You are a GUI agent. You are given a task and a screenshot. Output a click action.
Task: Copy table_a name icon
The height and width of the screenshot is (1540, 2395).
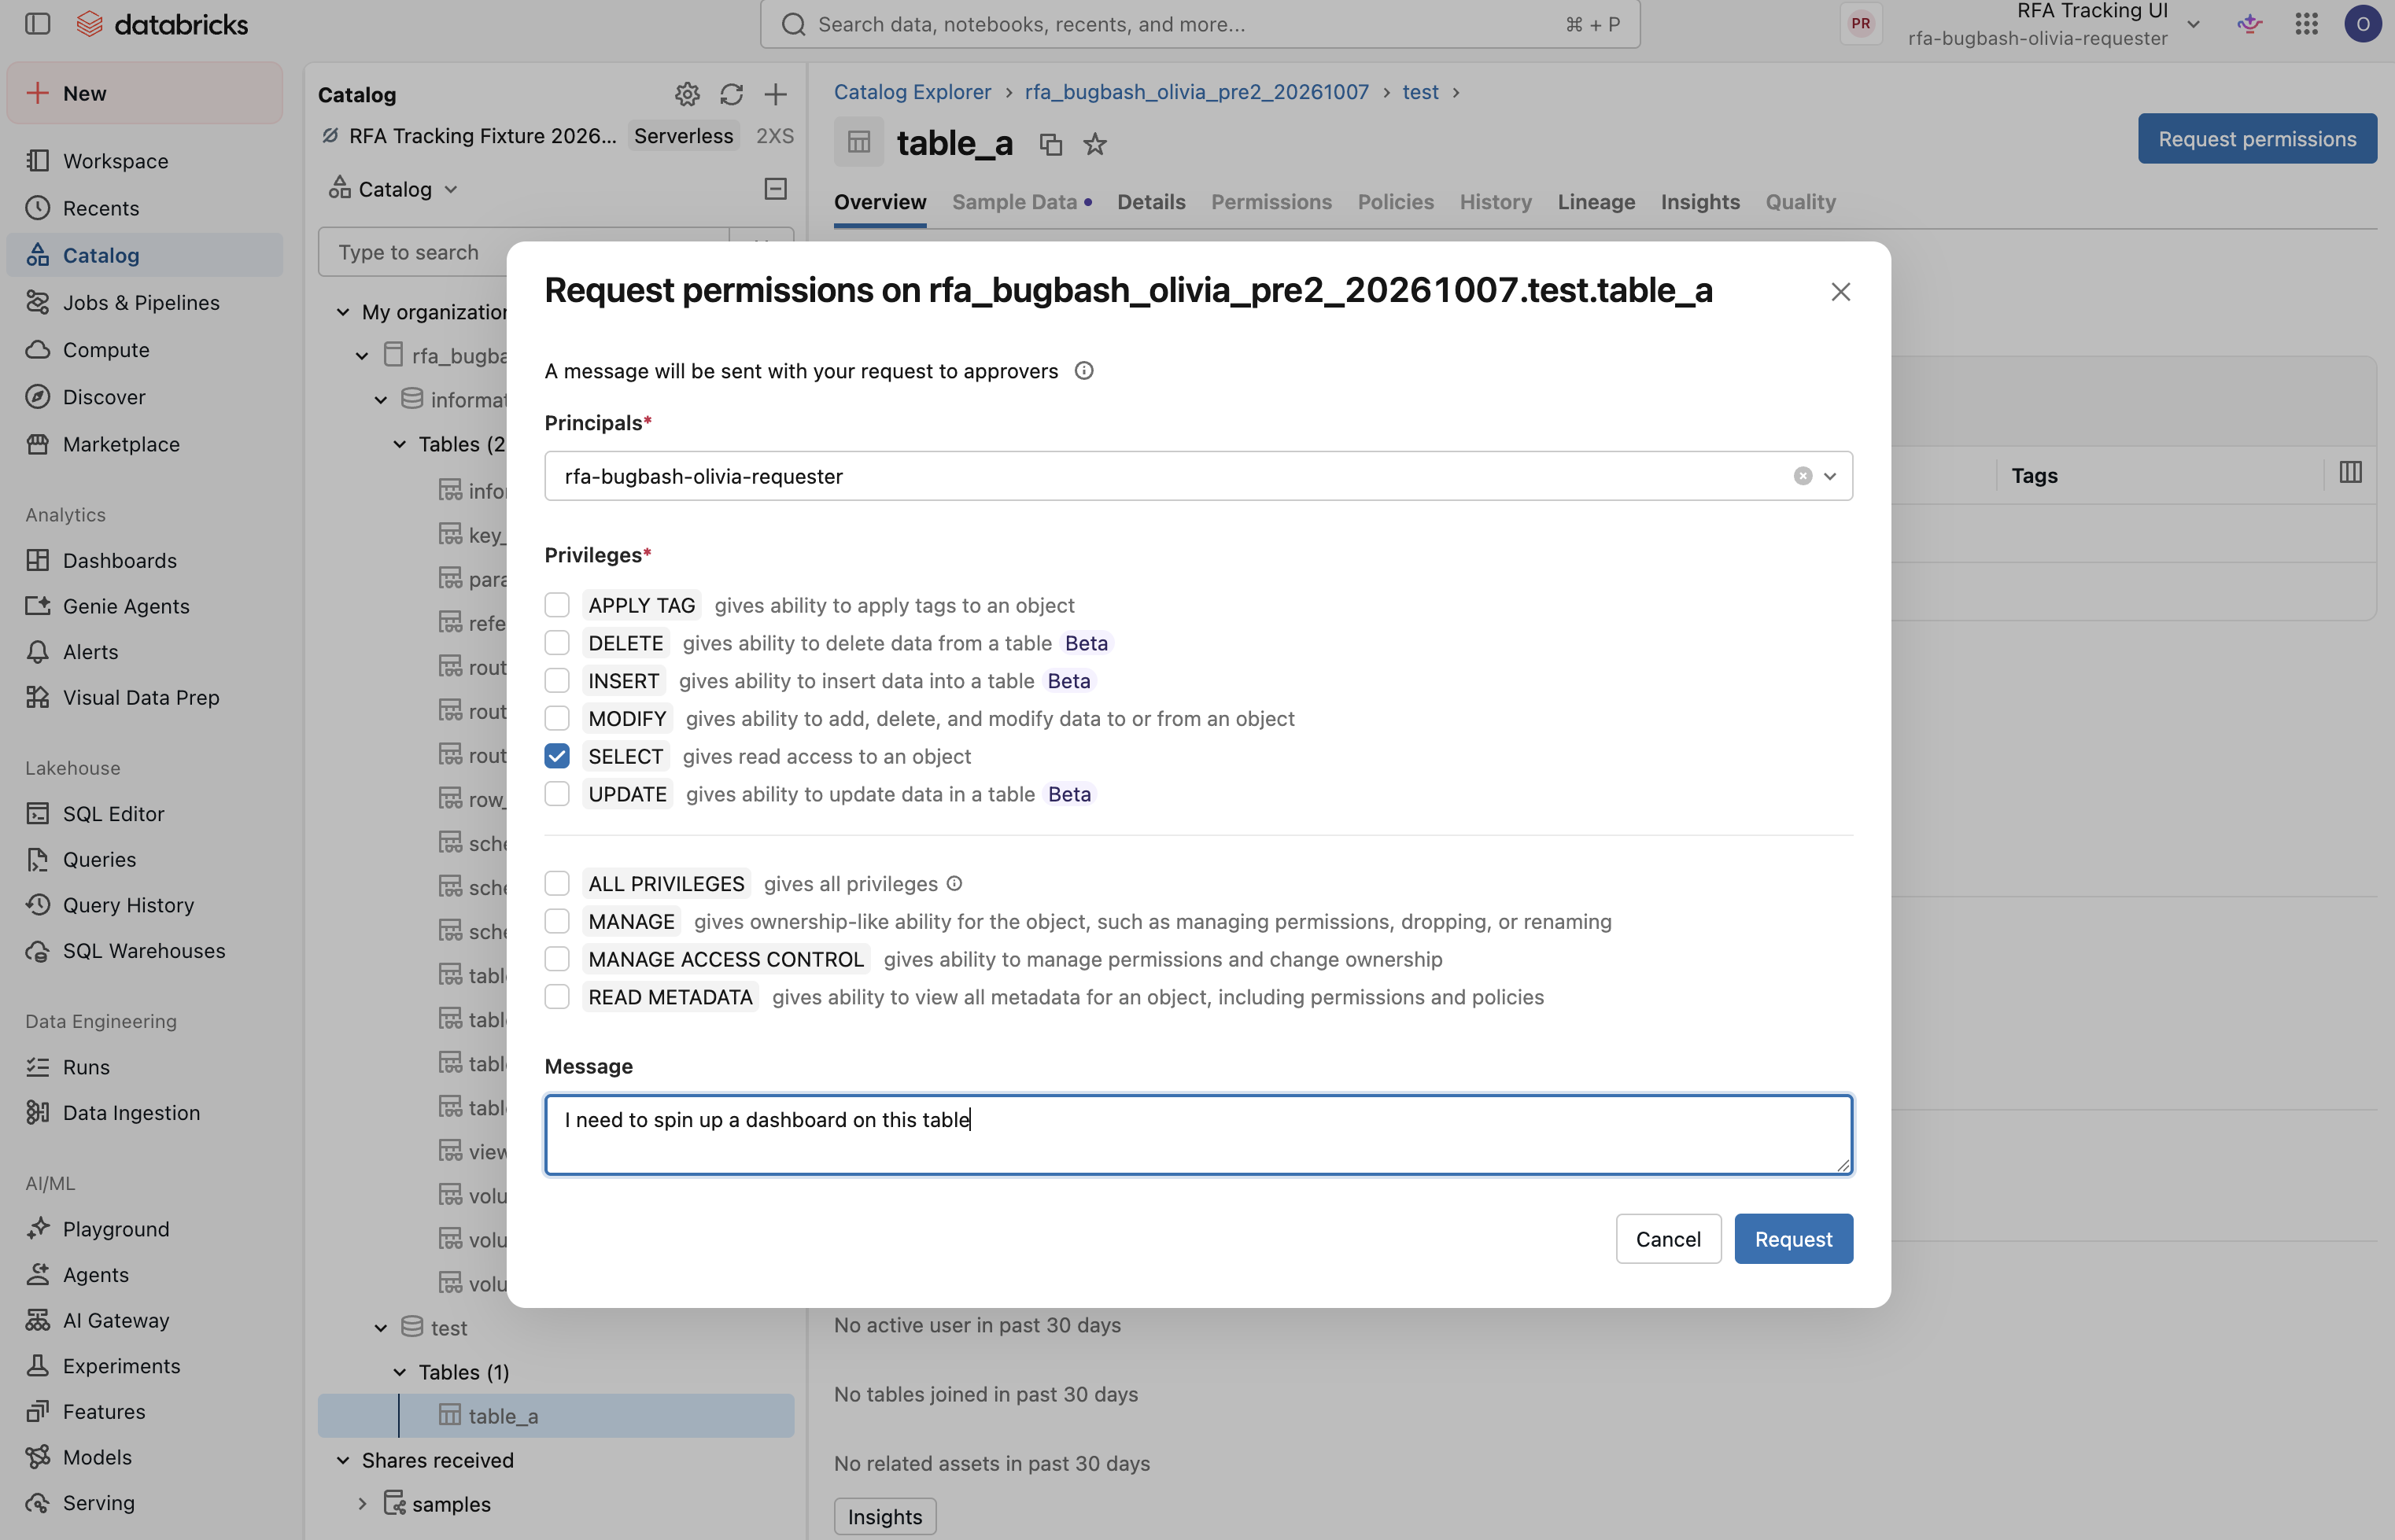point(1050,144)
